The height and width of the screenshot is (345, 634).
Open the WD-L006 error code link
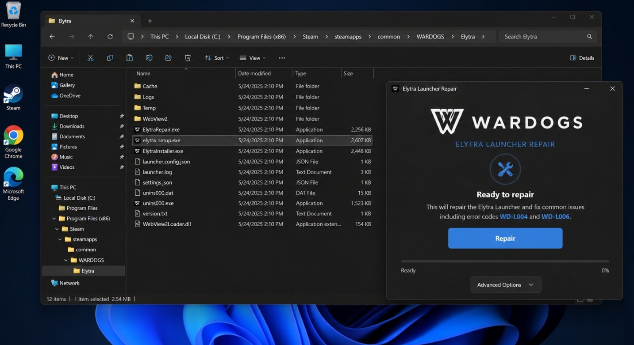click(x=555, y=217)
